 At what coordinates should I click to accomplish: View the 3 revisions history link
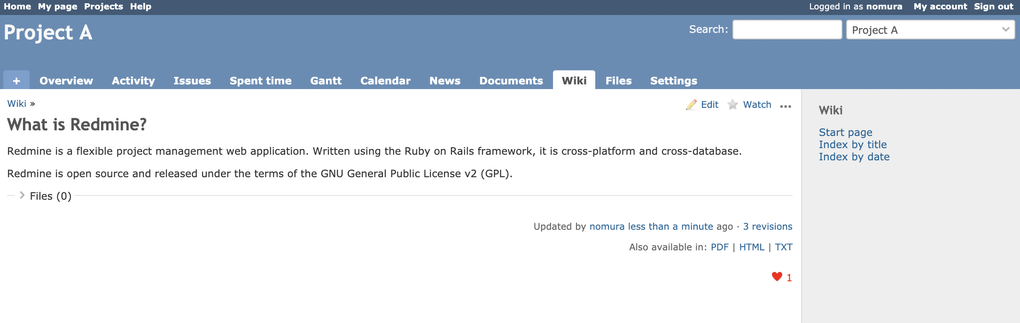[768, 226]
